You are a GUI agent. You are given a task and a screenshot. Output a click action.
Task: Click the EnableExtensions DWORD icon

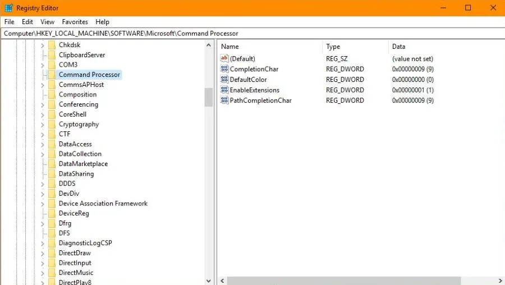click(x=224, y=90)
